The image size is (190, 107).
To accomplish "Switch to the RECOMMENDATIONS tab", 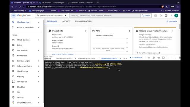I will (x=83, y=21).
